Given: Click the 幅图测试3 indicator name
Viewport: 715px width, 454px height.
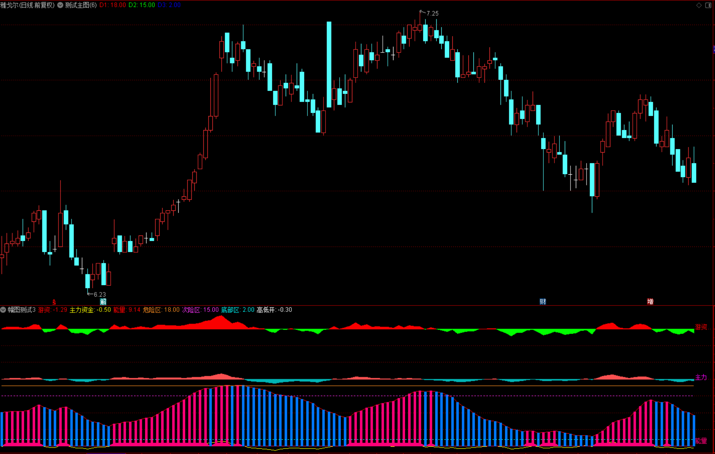Looking at the screenshot, I should (x=21, y=310).
